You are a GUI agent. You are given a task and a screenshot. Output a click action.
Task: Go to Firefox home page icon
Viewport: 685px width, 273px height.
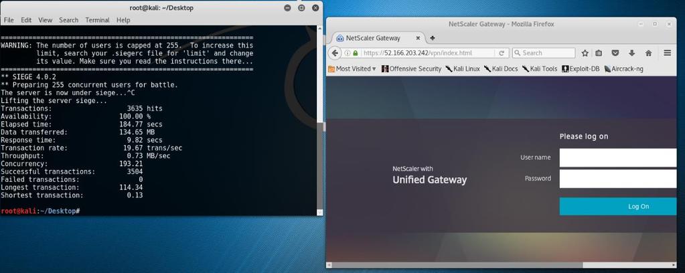(x=648, y=53)
